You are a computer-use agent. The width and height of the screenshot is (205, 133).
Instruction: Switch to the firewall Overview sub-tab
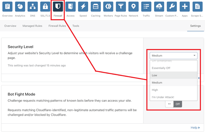[x=10, y=26]
